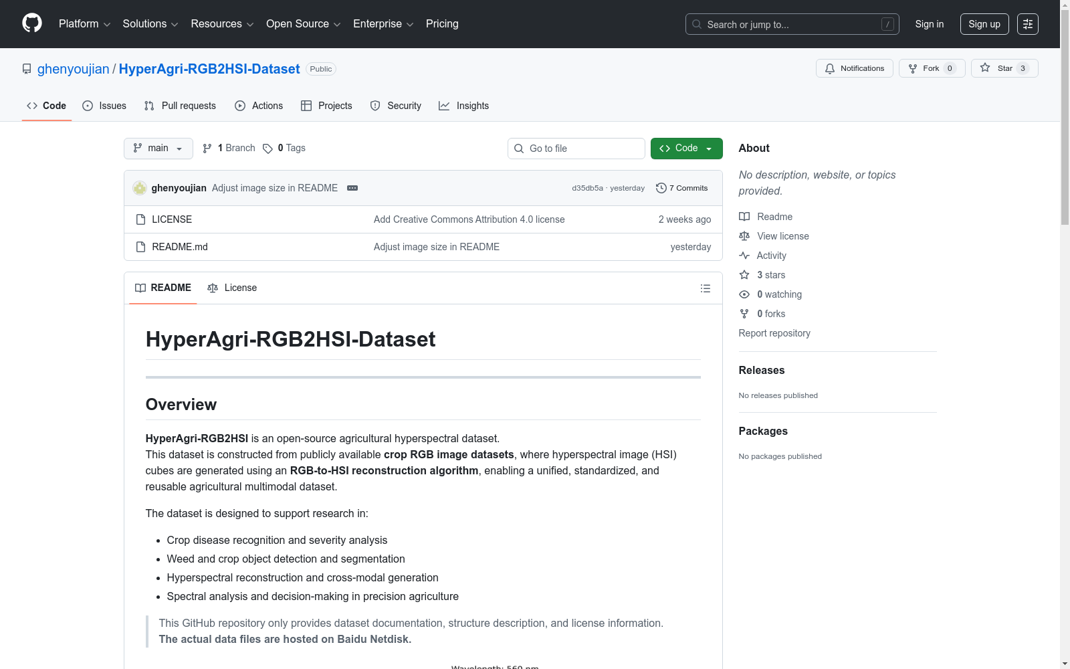1070x669 pixels.
Task: Open the Pricing page
Action: click(x=442, y=24)
